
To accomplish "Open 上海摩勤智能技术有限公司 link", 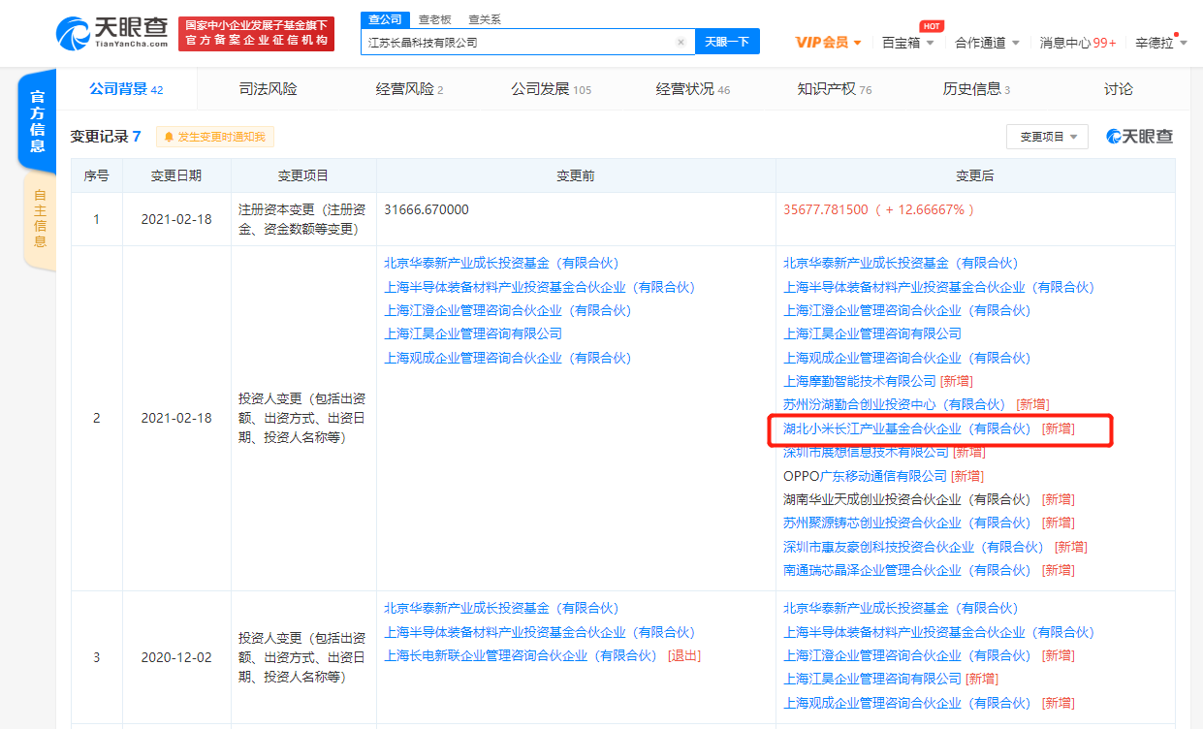I will click(860, 381).
